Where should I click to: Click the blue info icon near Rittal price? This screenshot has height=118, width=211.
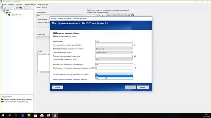pos(133,15)
